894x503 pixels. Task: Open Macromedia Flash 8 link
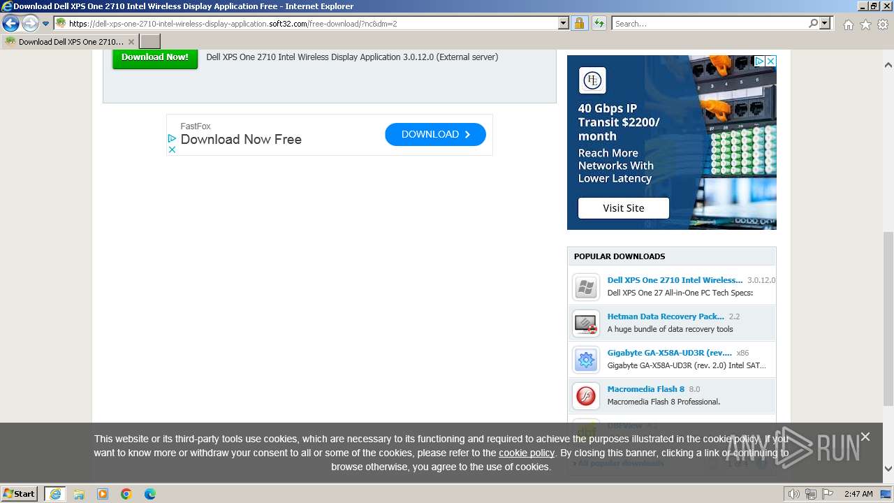tap(646, 389)
